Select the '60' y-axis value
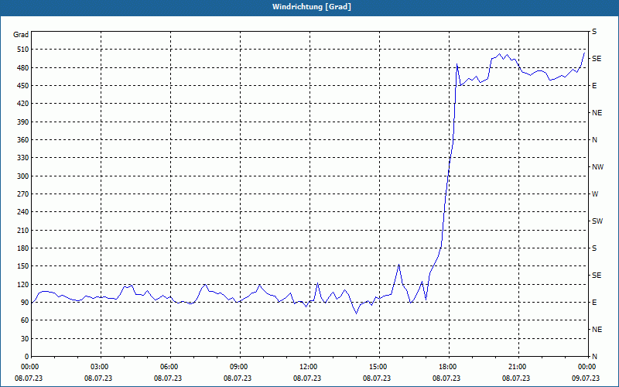Screen dimensions: 619x387 (26, 320)
